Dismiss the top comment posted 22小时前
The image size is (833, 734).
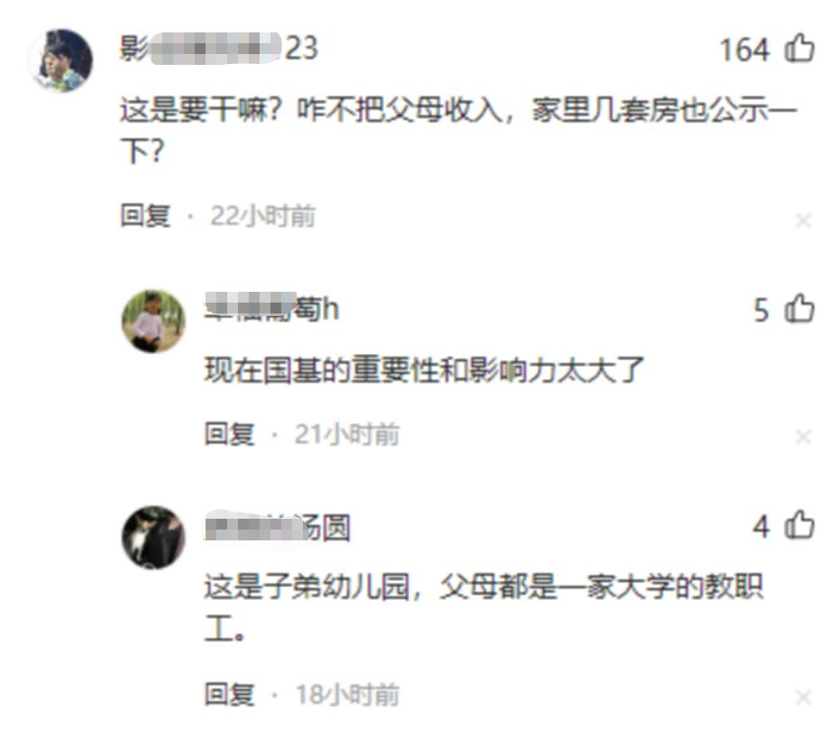pyautogui.click(x=803, y=221)
